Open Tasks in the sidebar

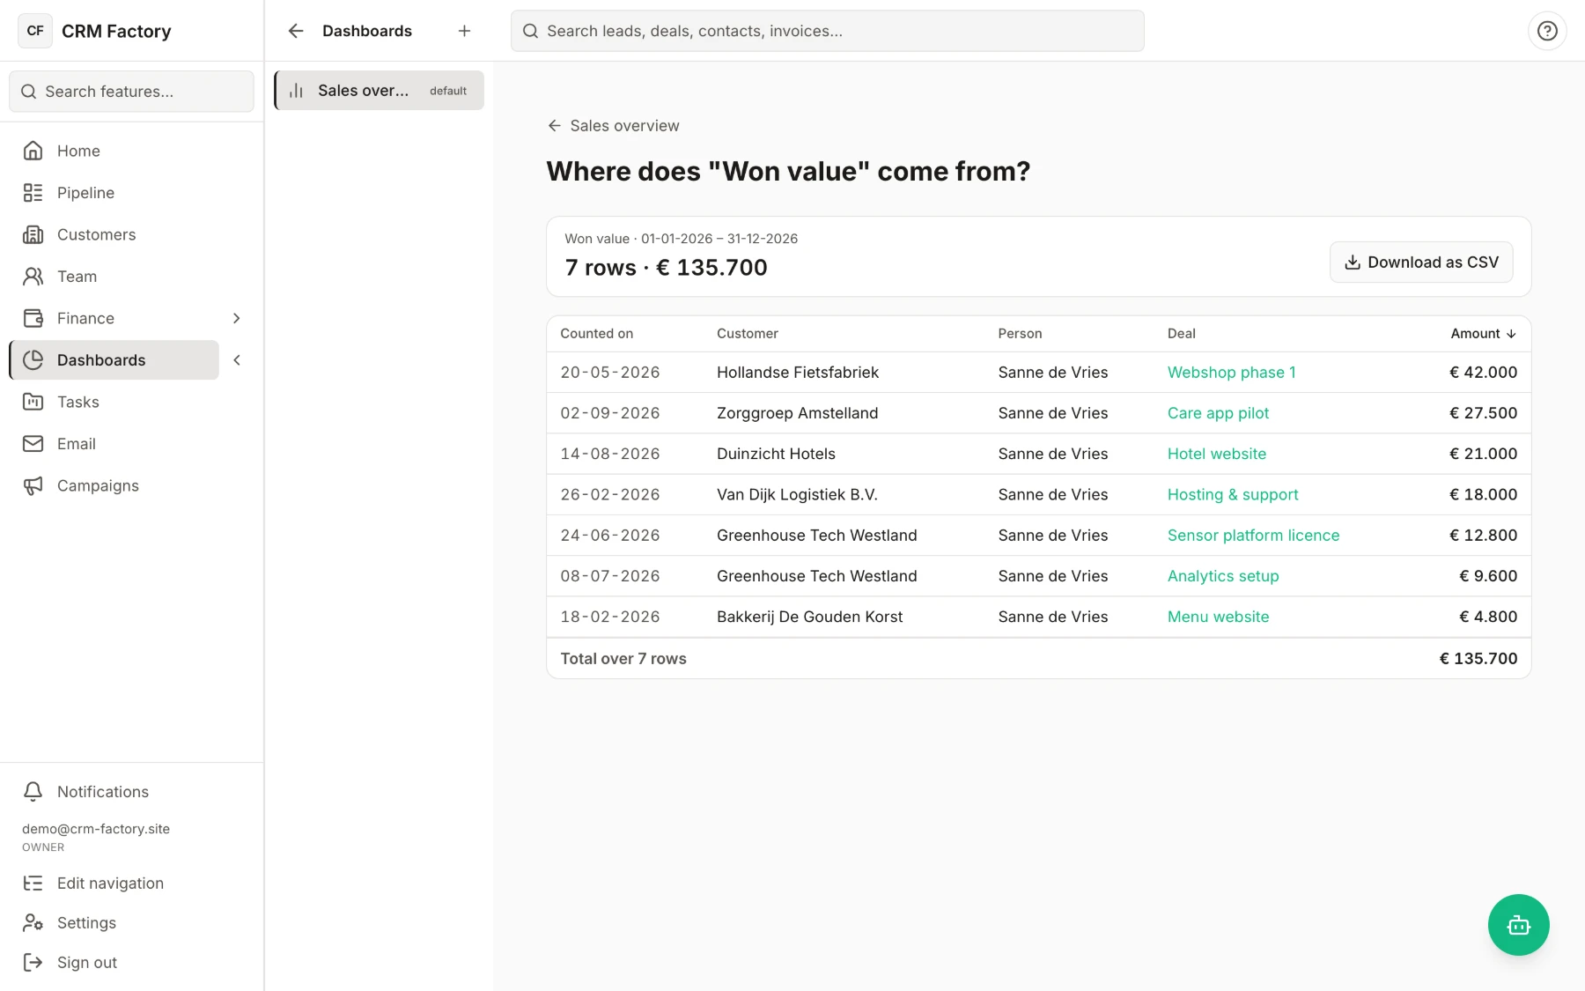click(114, 402)
